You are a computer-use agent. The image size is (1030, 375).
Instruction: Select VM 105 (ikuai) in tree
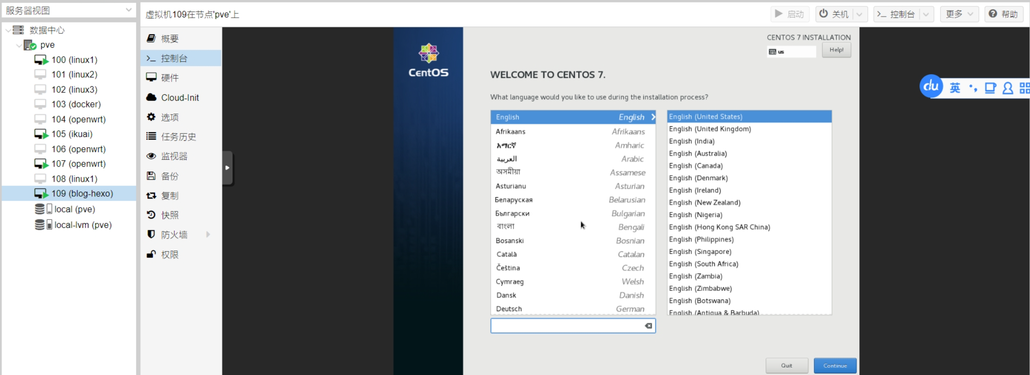pyautogui.click(x=72, y=134)
